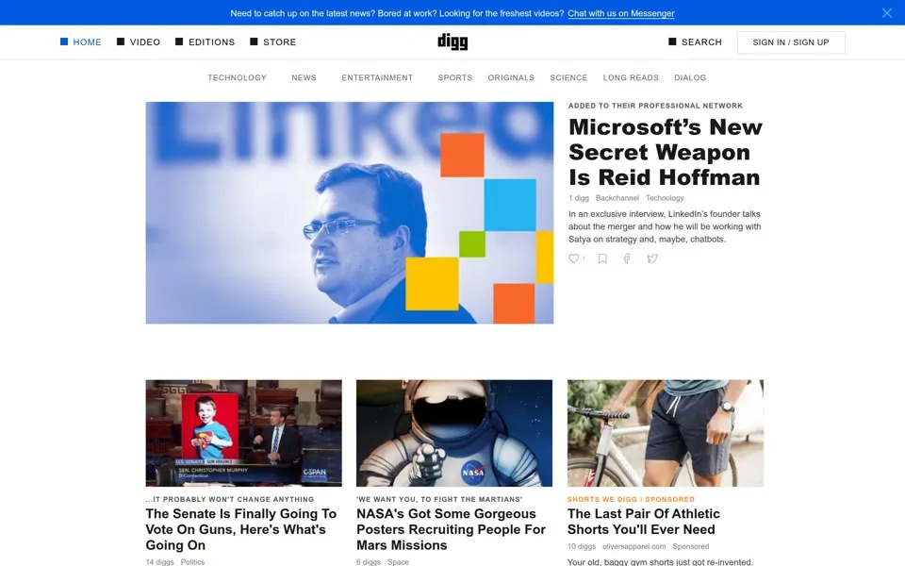Click the Space tag under NASA article
The height and width of the screenshot is (566, 905).
pos(398,562)
